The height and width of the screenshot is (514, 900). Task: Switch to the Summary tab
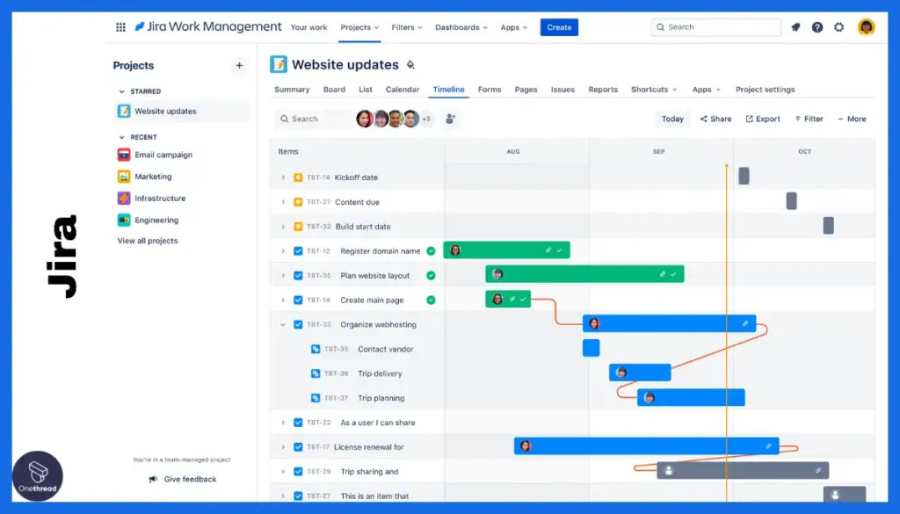(292, 90)
